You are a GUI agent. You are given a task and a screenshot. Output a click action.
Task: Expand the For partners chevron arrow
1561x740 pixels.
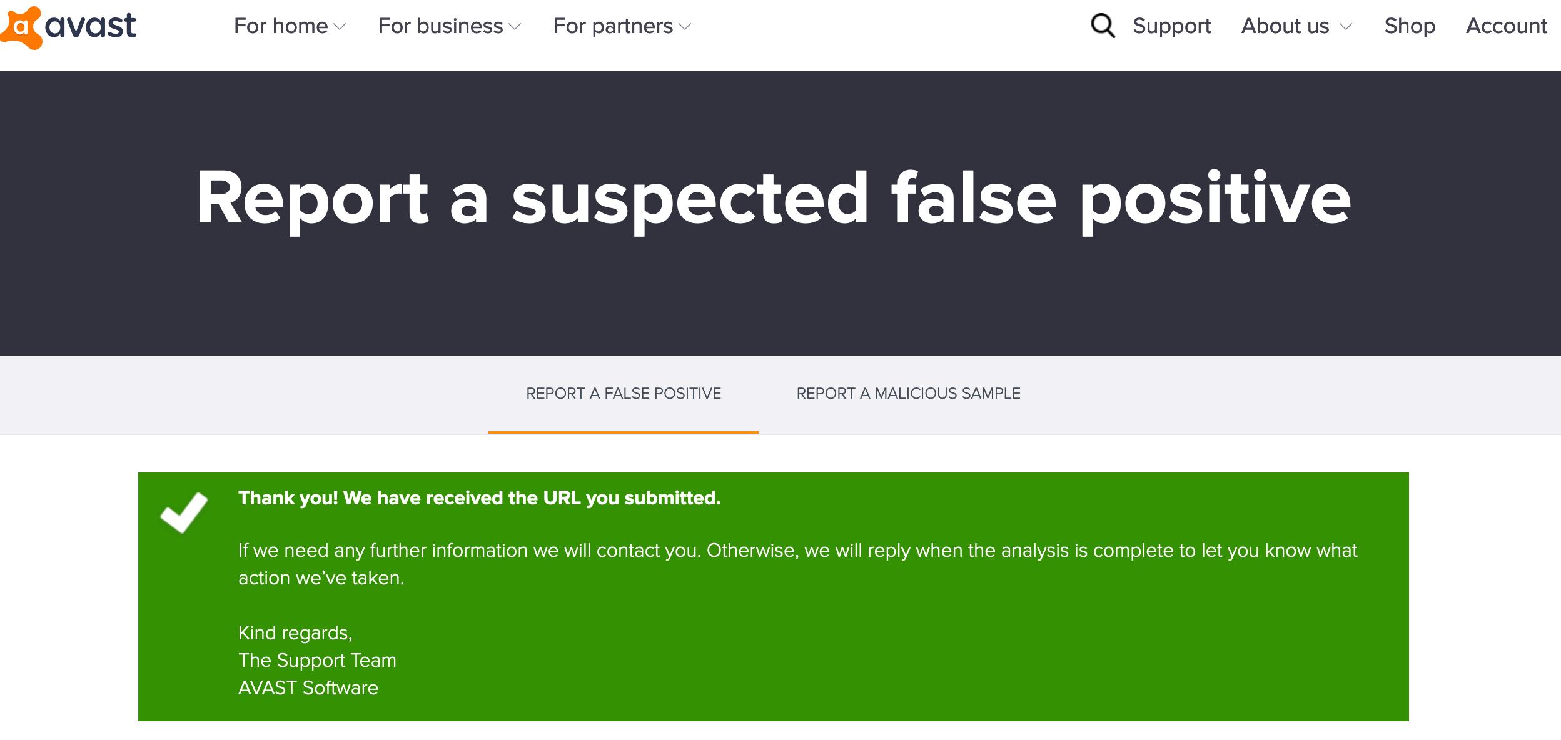[x=685, y=27]
